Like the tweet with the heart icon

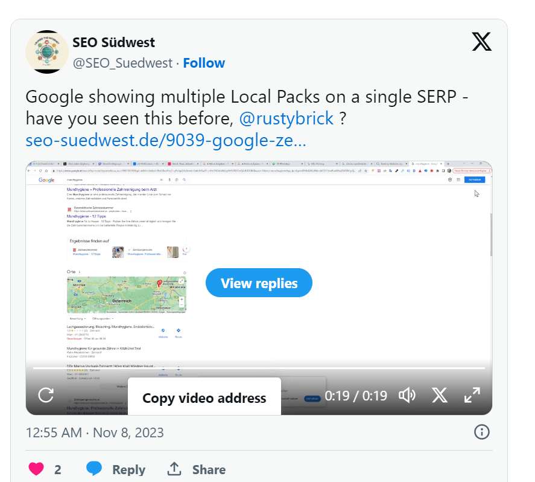click(x=36, y=469)
